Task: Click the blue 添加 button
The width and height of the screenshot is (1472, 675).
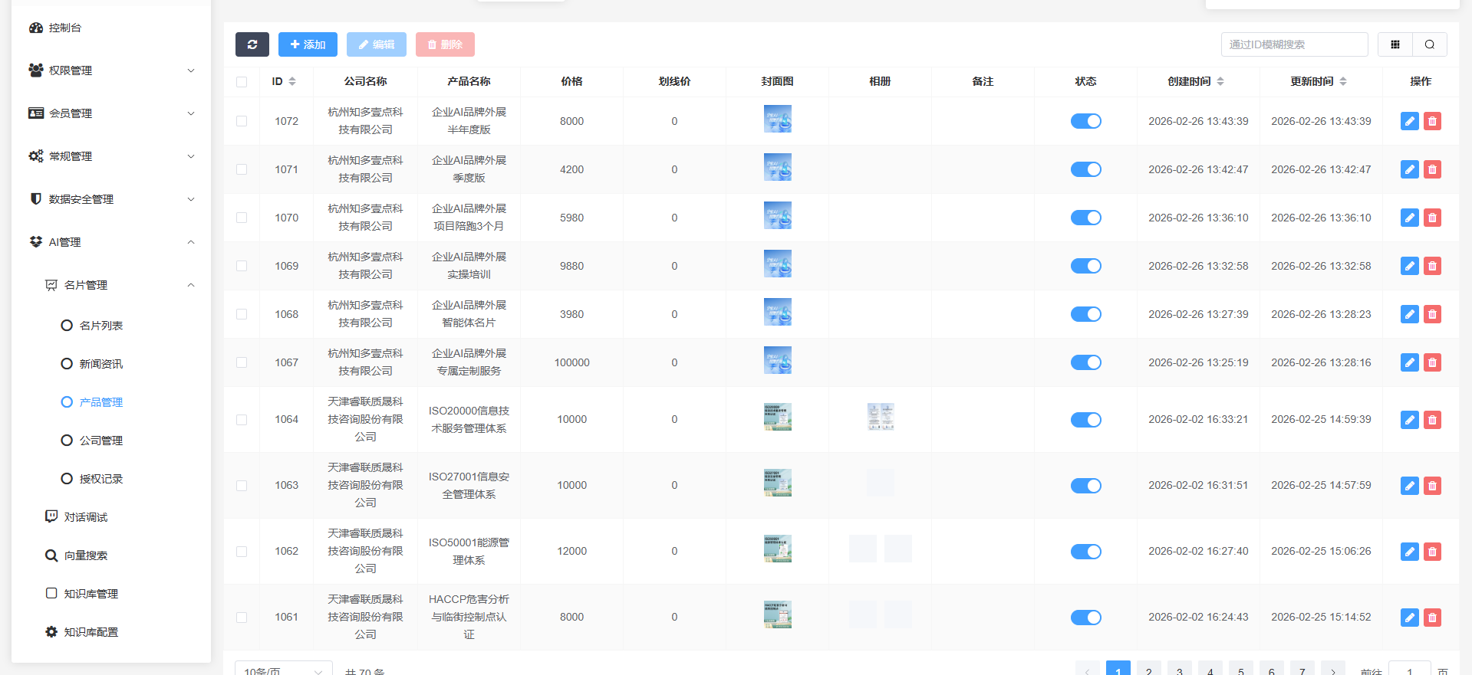Action: 308,44
